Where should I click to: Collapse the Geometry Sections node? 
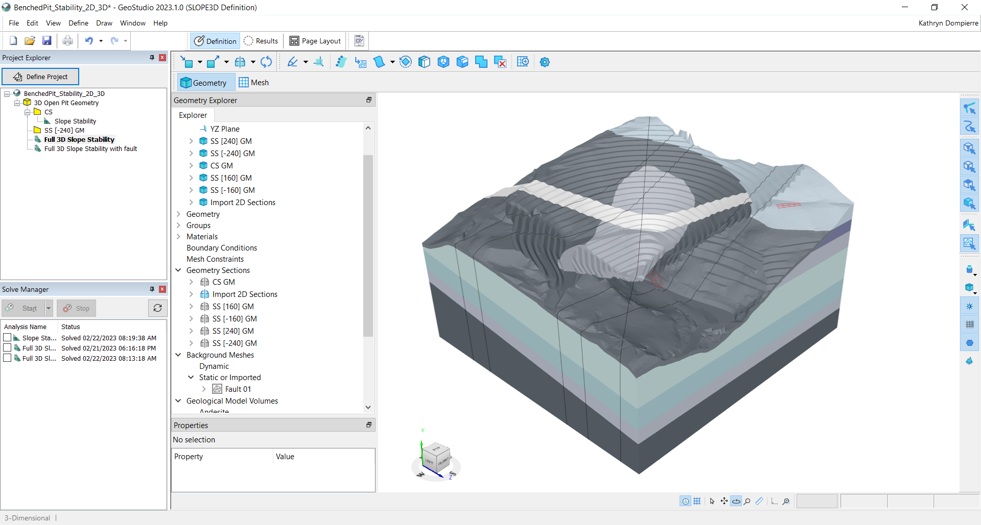point(178,270)
